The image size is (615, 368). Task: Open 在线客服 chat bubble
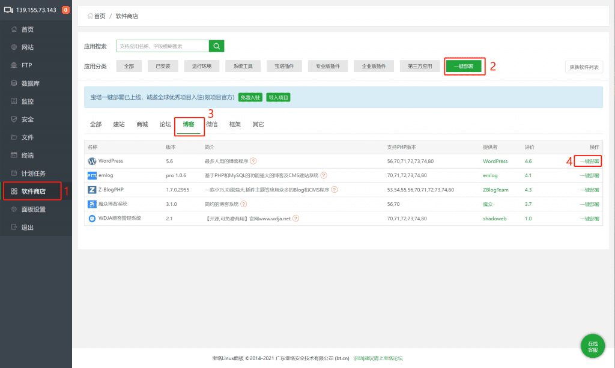(x=593, y=346)
